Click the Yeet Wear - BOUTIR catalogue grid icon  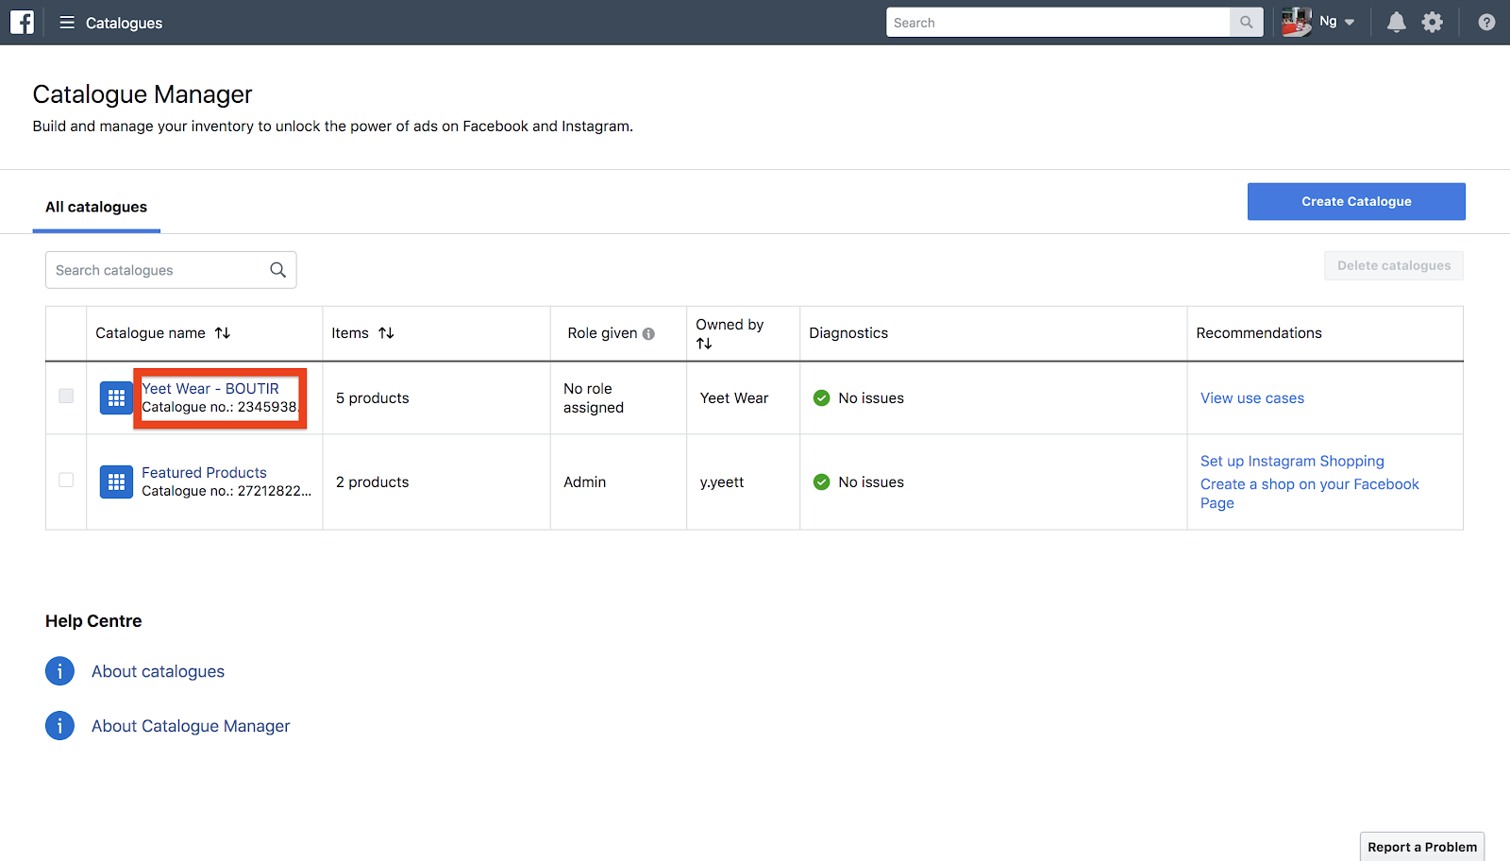pos(116,398)
